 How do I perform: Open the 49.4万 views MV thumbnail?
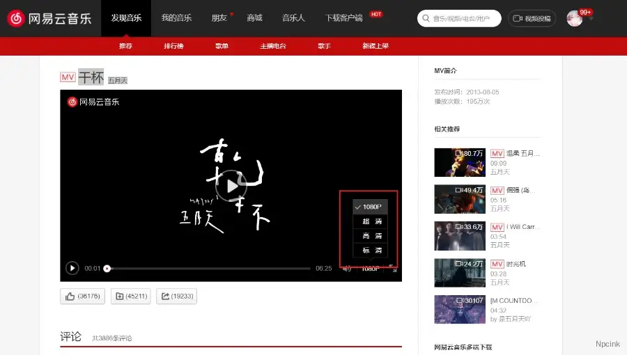coord(460,199)
